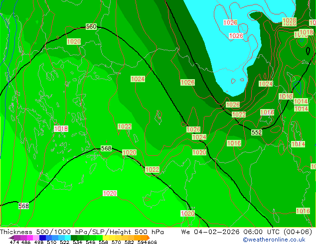Screen dimensions: 316x244
Task: Click the legend value 510
Action: [x=52, y=242]
